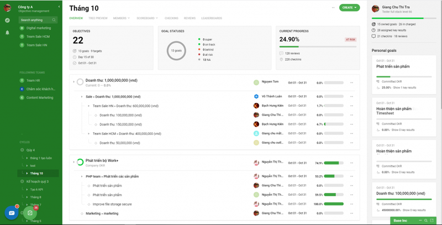Open the task checklist icon with 25 badge

(30, 213)
